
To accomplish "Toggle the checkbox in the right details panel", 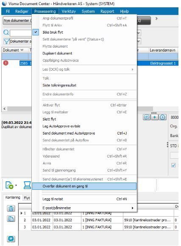I will [x=173, y=165].
